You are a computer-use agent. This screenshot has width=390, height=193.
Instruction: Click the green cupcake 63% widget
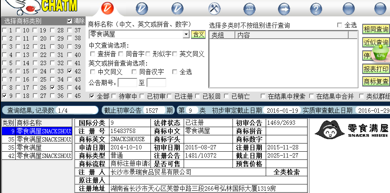381,53
